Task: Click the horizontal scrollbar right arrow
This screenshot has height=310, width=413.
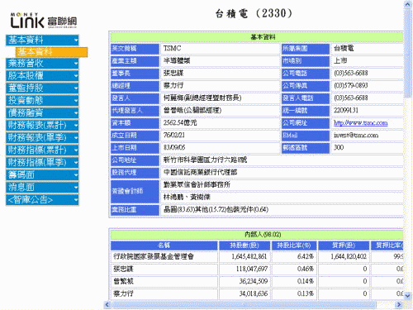Action: tap(398, 304)
